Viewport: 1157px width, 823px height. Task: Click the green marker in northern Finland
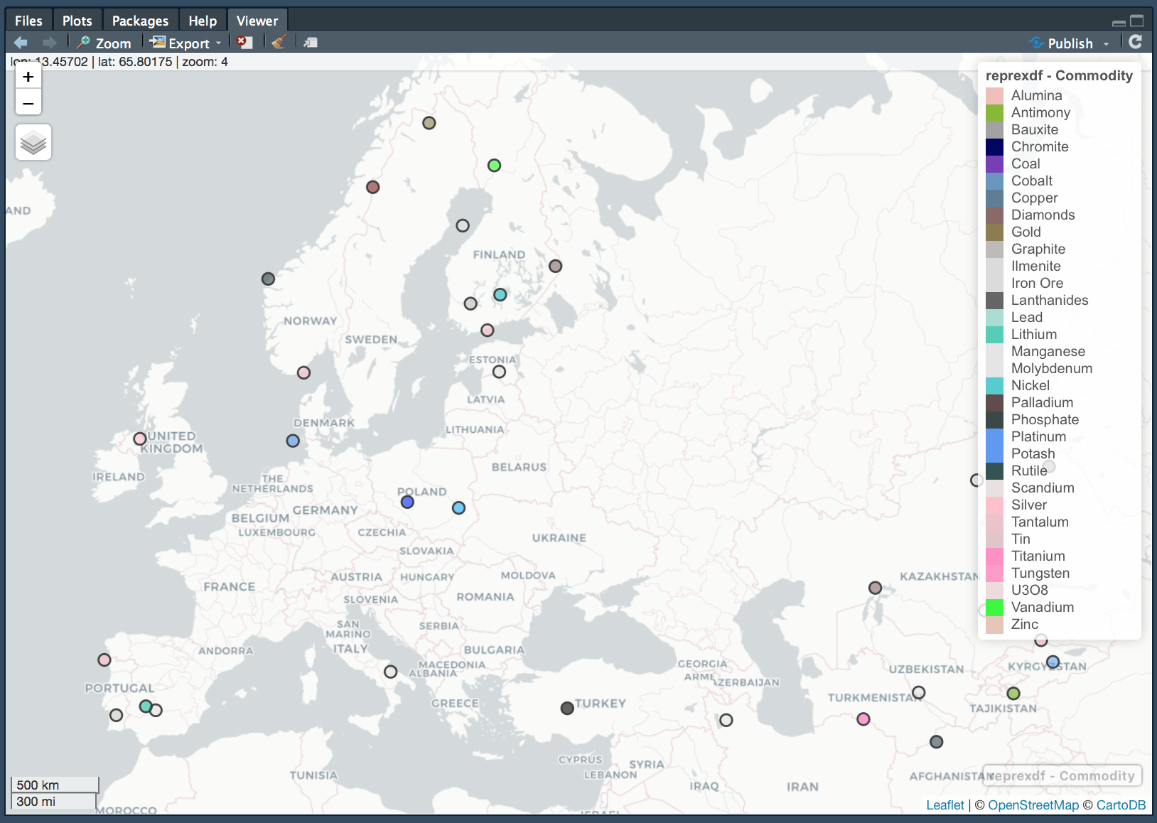click(x=495, y=166)
